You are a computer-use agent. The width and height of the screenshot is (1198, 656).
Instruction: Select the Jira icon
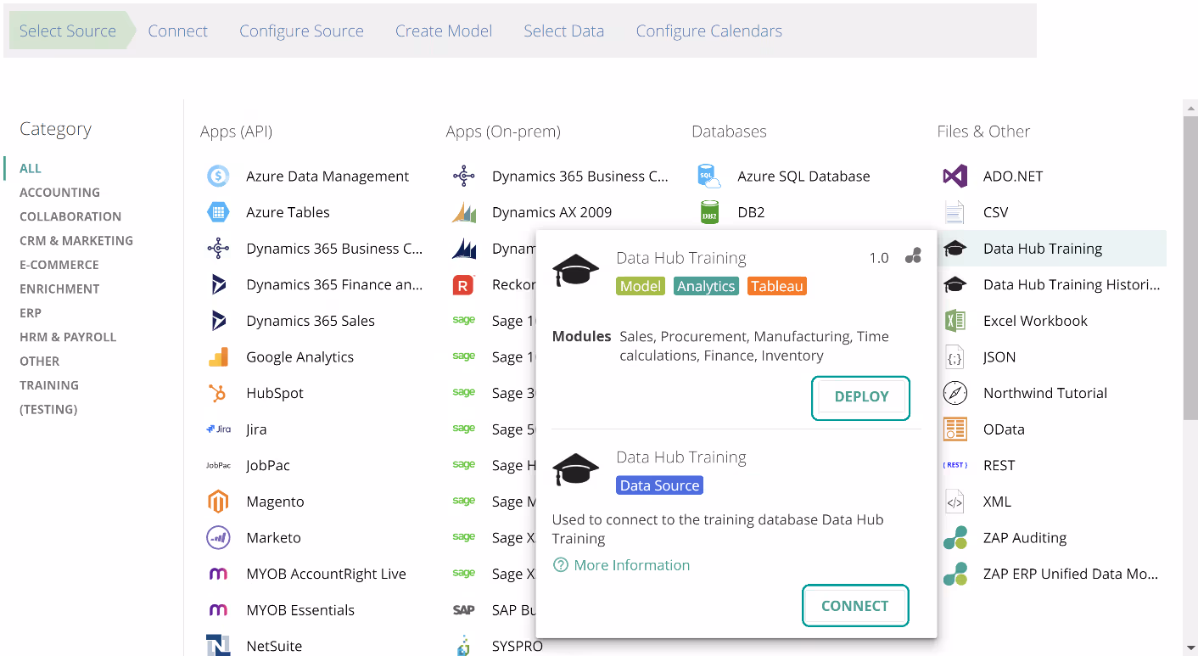218,429
